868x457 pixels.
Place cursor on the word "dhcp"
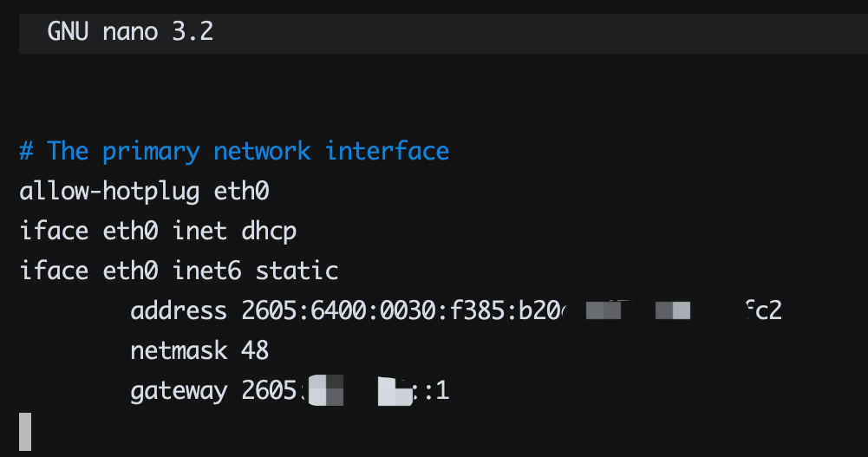pos(269,231)
